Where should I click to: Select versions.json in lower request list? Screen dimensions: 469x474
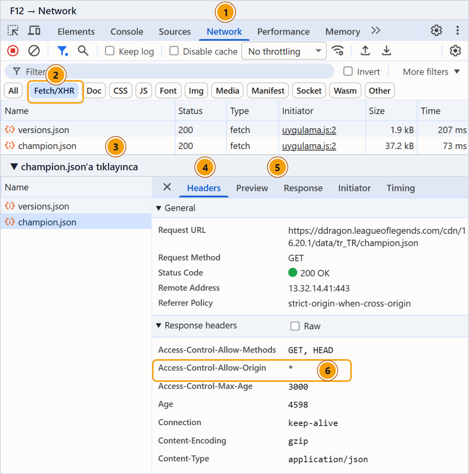76,206
